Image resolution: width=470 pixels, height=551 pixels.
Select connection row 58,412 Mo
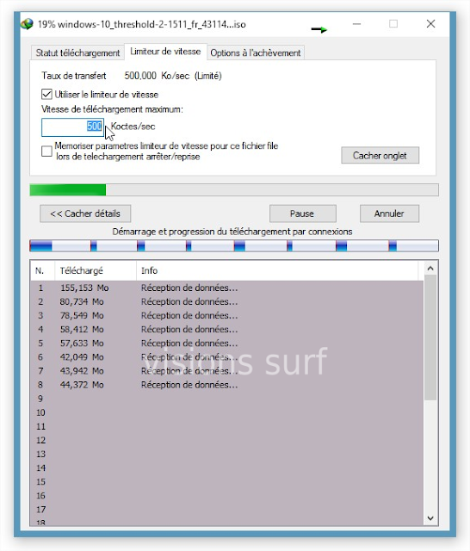(227, 329)
